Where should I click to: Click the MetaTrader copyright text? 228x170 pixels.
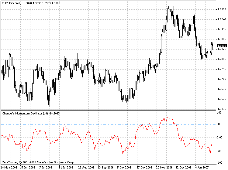[38, 162]
